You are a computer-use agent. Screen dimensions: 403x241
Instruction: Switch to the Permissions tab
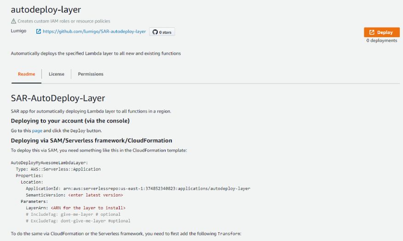point(91,74)
